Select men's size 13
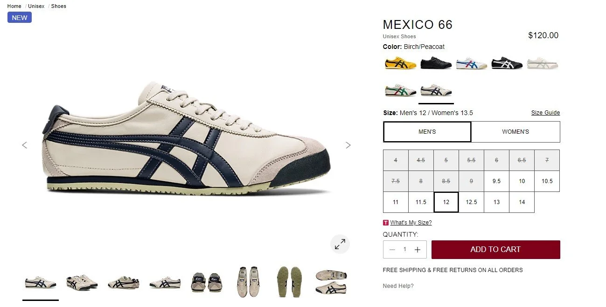This screenshot has height=307, width=606. point(496,202)
